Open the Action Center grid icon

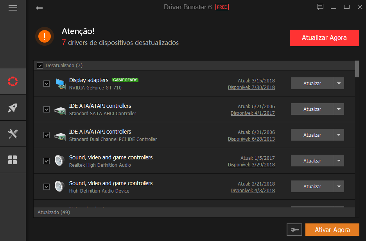[x=13, y=160]
